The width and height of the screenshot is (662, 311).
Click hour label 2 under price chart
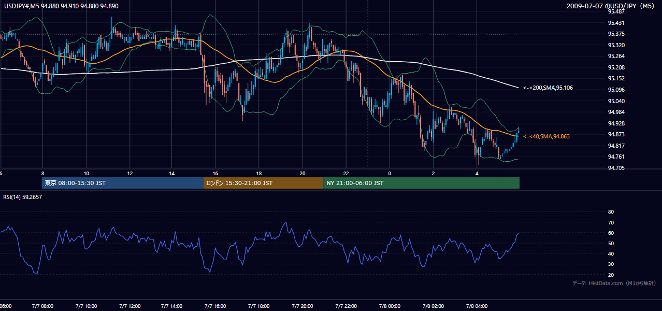click(433, 173)
